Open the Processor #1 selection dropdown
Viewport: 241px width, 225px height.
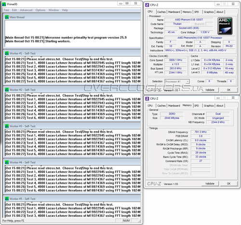click(177, 81)
